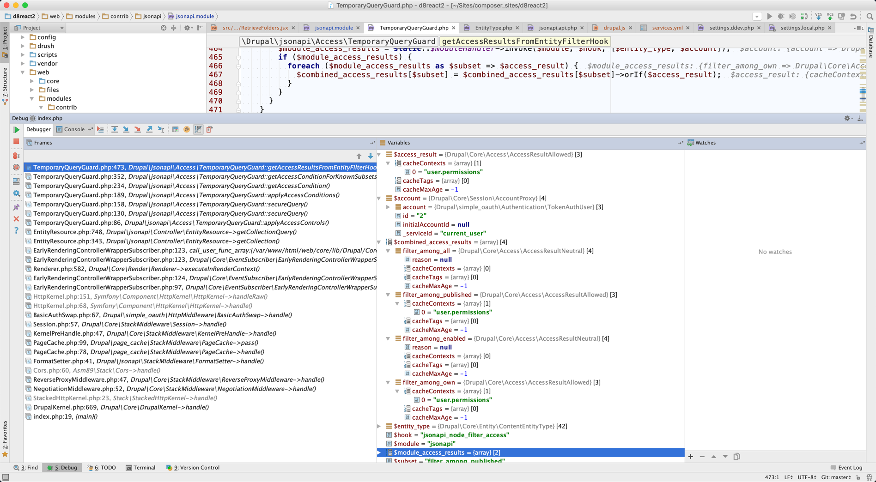Viewport: 876px width, 482px height.
Task: Click VCS Update Project icon
Action: (819, 17)
